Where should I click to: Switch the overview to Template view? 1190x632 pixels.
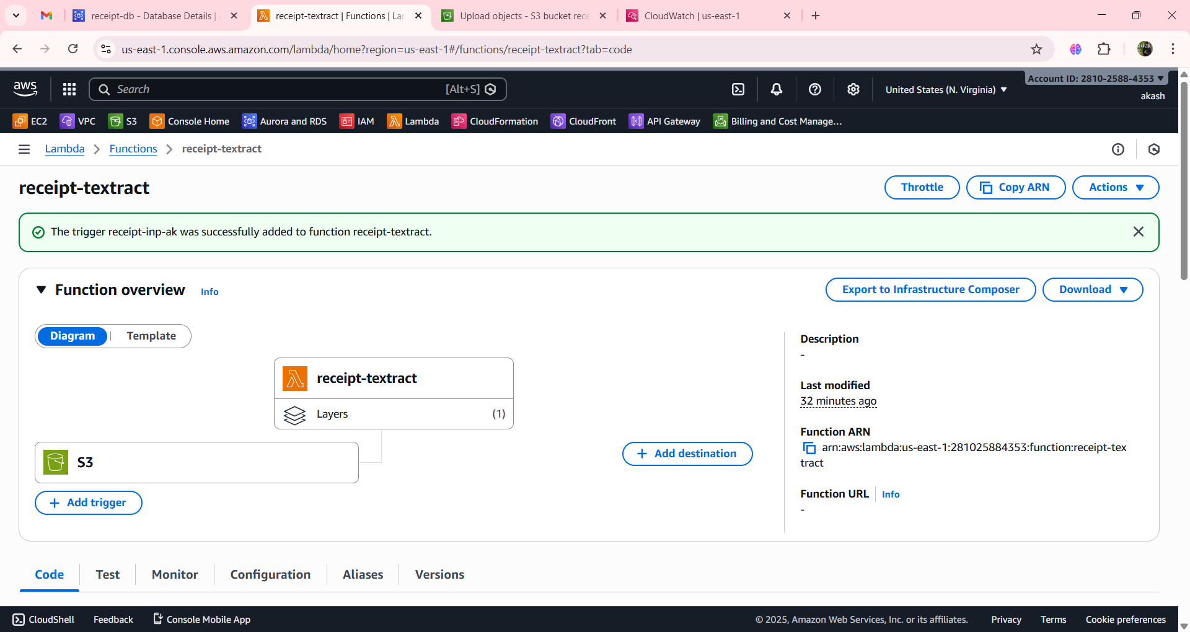pos(151,335)
